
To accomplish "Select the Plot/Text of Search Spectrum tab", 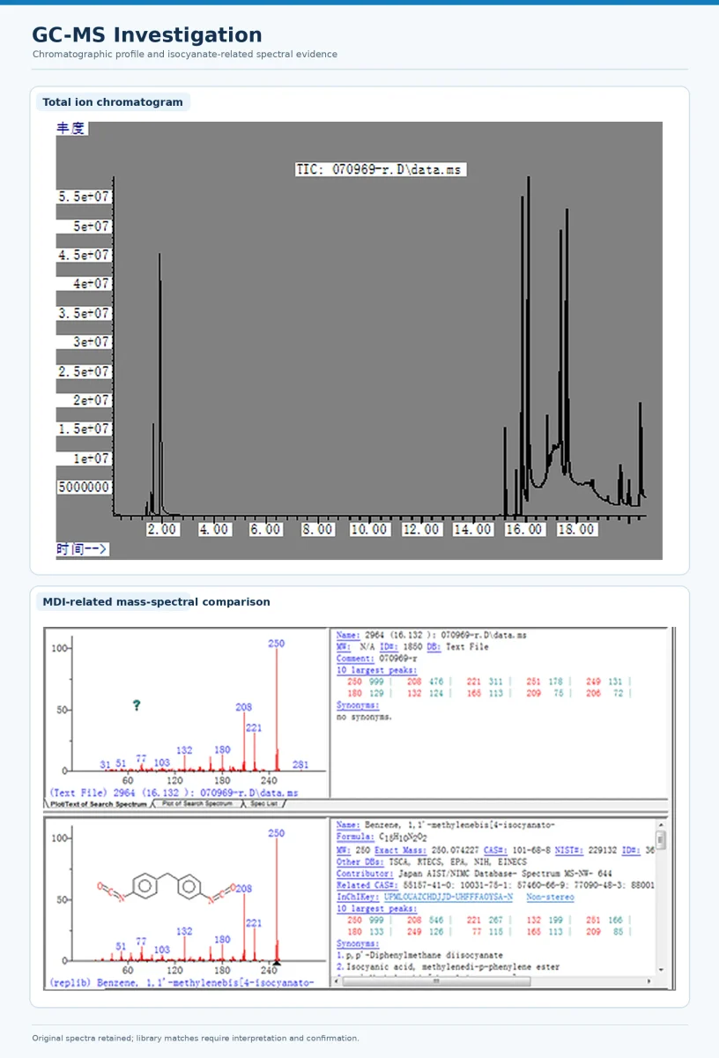I will [98, 804].
